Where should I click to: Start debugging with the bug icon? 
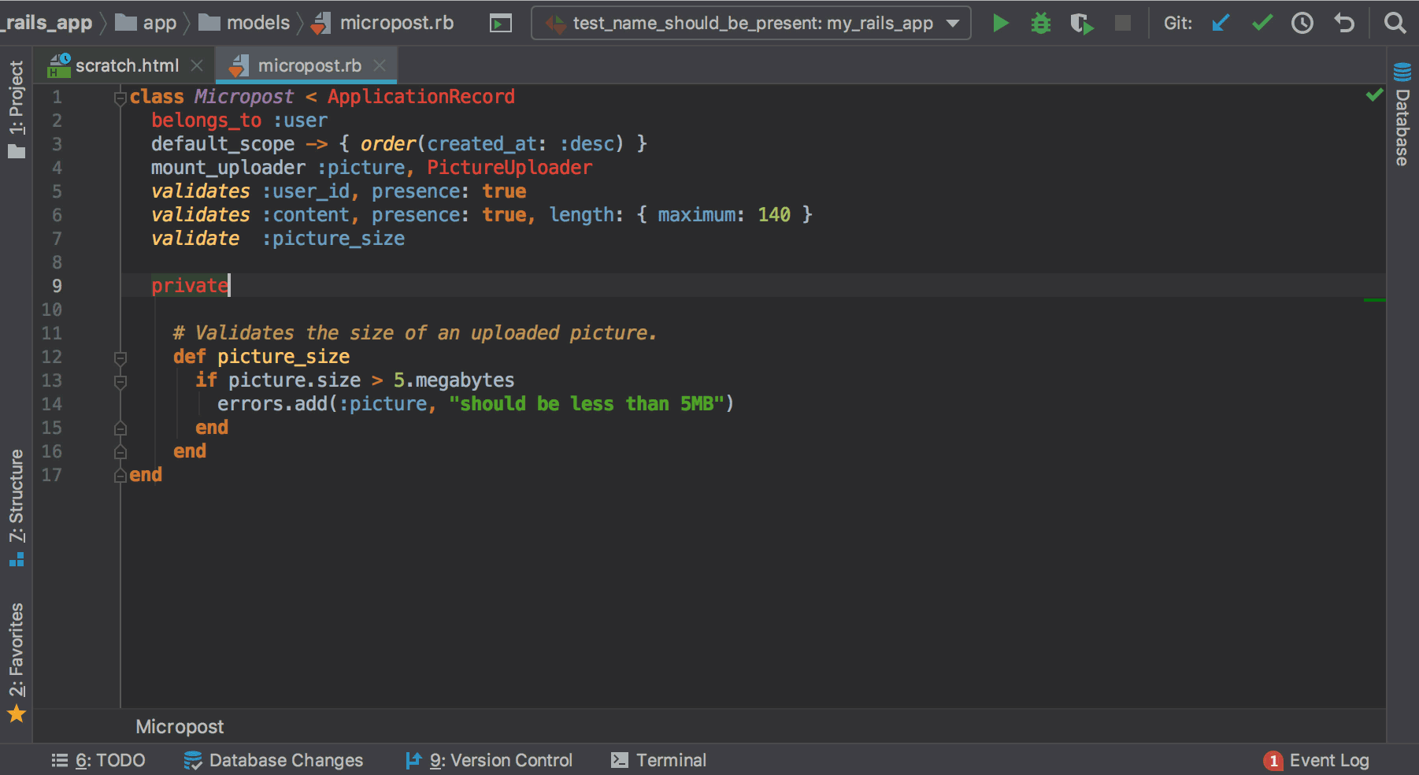point(1041,23)
